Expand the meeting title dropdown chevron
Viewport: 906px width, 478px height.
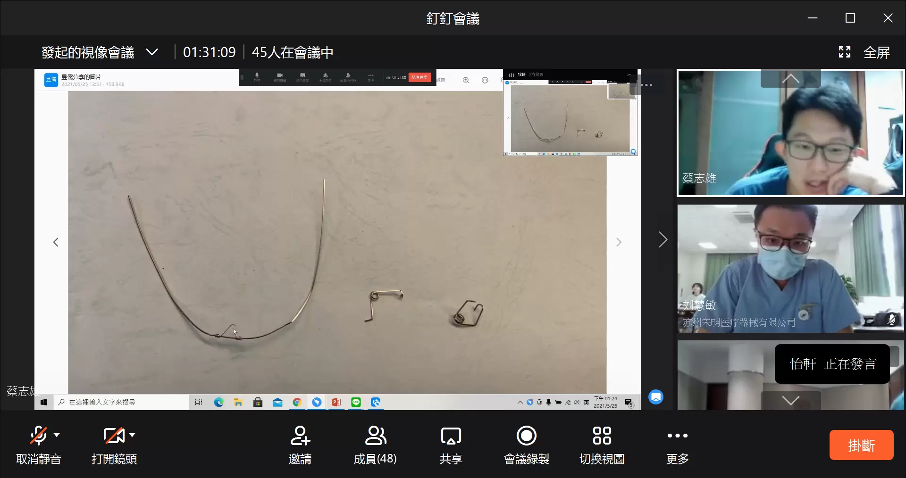[152, 52]
